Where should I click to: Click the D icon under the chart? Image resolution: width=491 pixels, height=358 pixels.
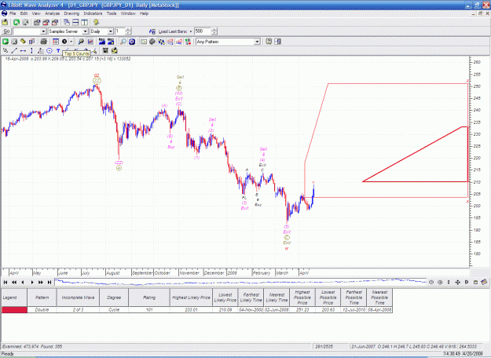click(467, 283)
